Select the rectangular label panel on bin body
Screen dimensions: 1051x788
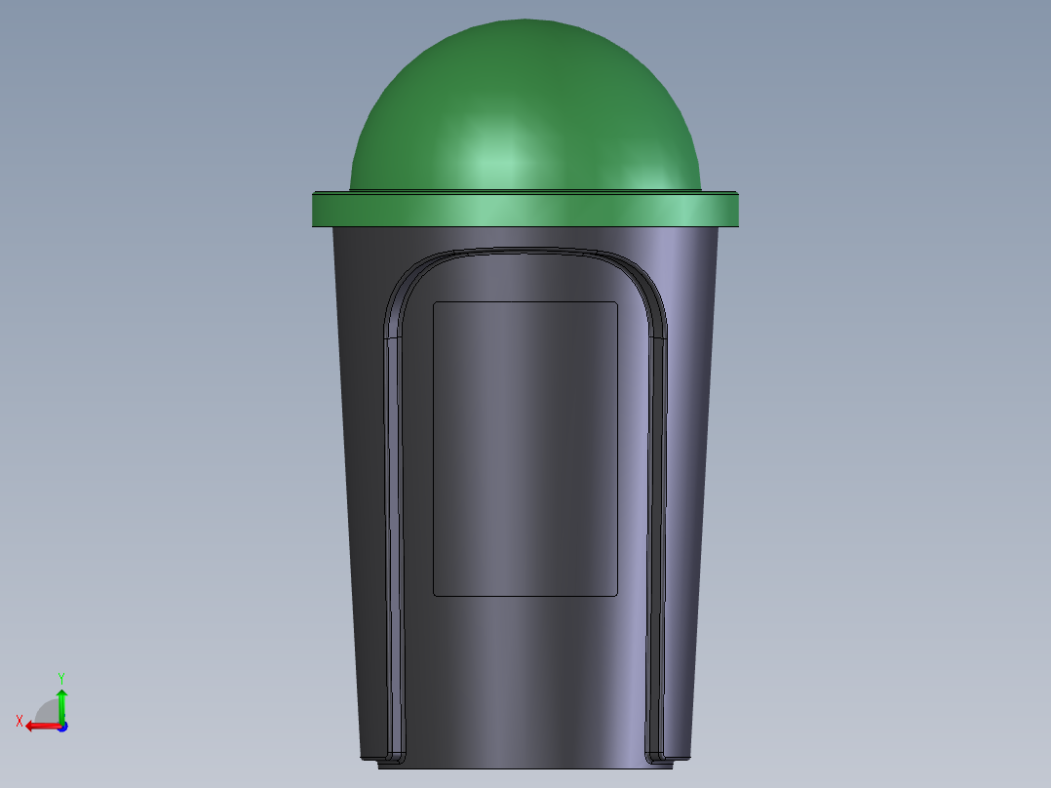(x=525, y=449)
